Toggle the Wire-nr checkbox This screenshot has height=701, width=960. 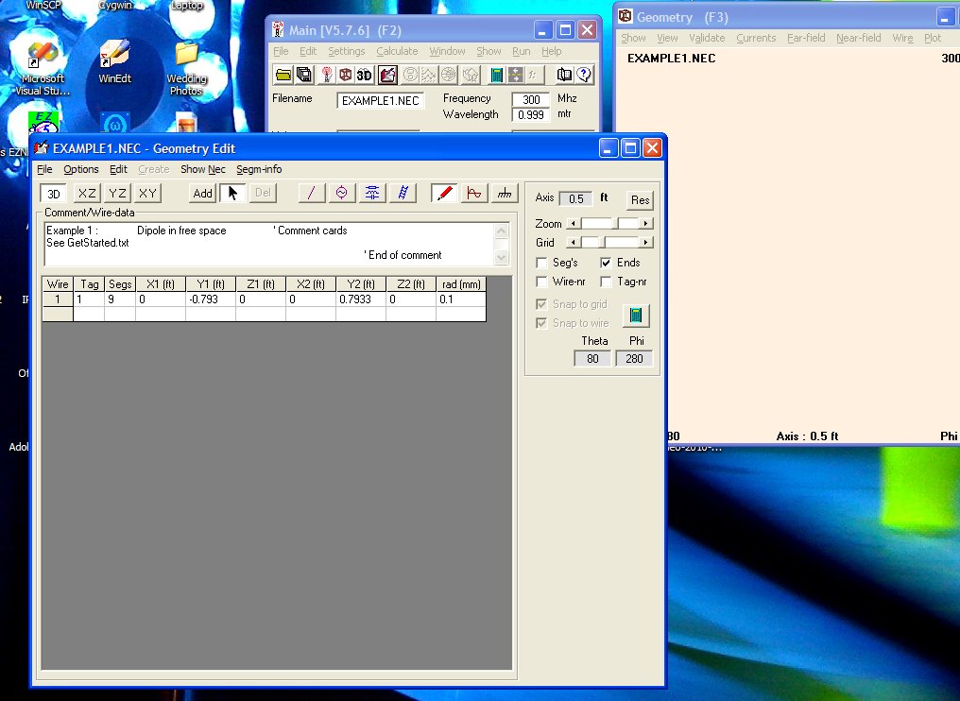point(542,282)
